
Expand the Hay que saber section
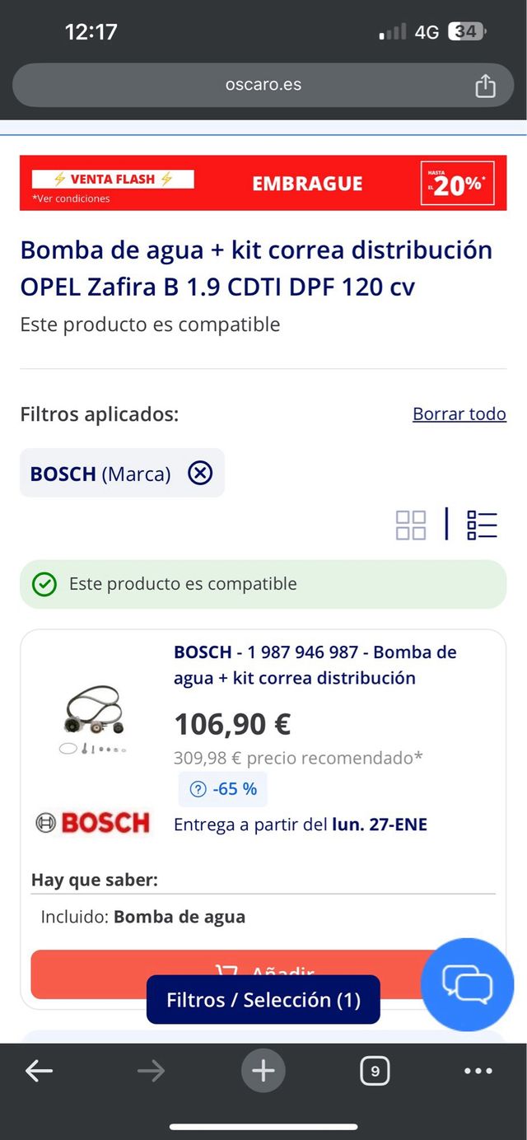click(82, 880)
